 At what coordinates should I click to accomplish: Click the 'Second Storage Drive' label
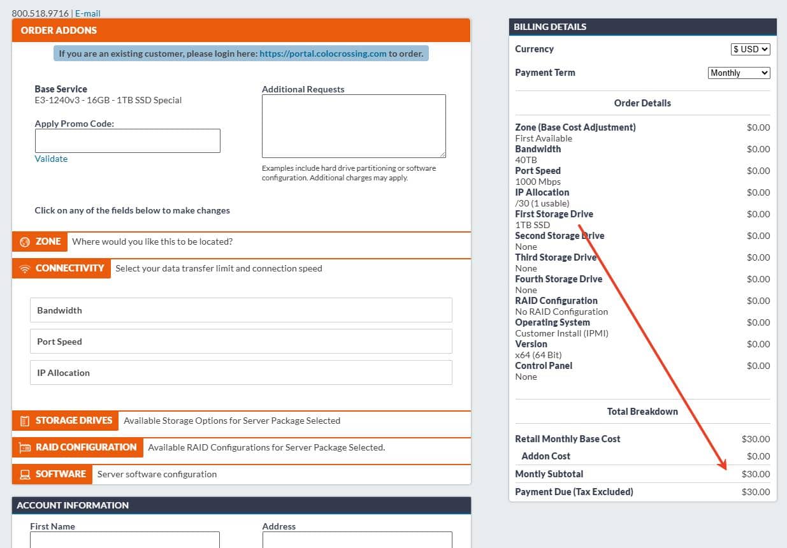pyautogui.click(x=560, y=236)
